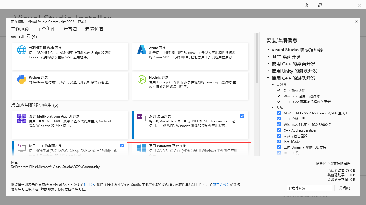Image resolution: width=366 pixels, height=205 pixels.
Task: Enable the Azure 开发 workload checkbox
Action: [242, 48]
